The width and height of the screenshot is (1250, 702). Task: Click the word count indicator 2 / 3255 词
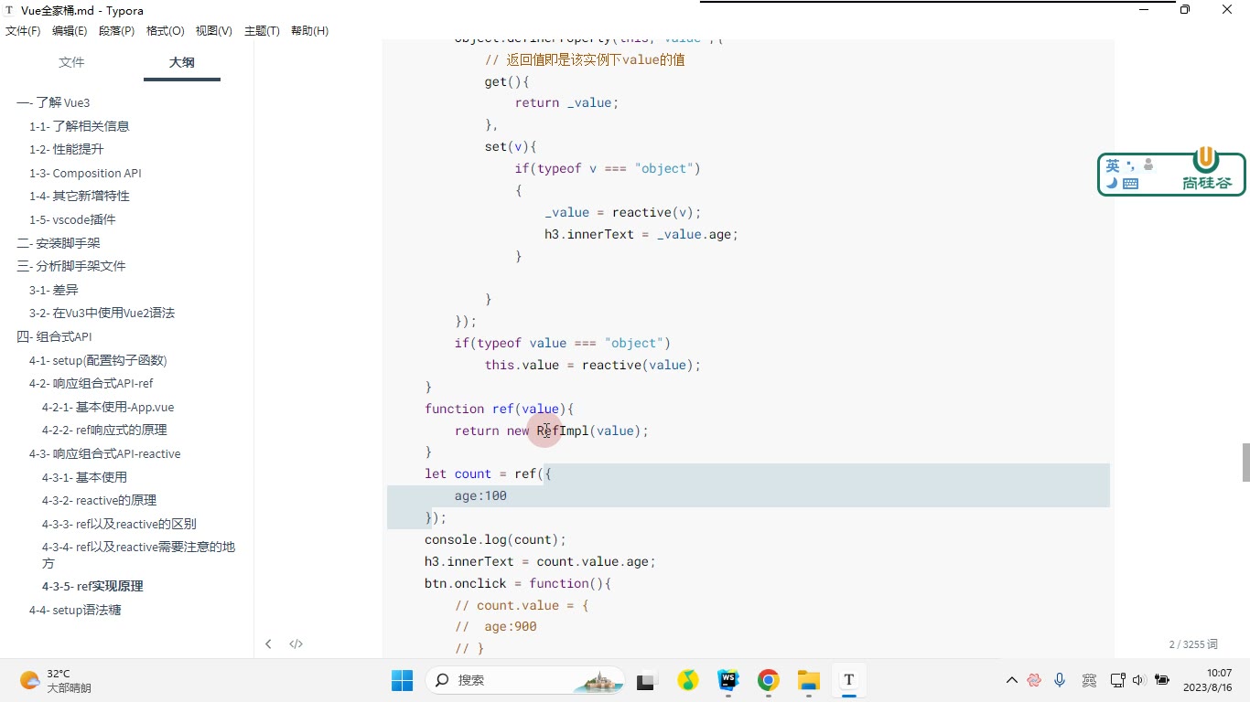[1193, 644]
